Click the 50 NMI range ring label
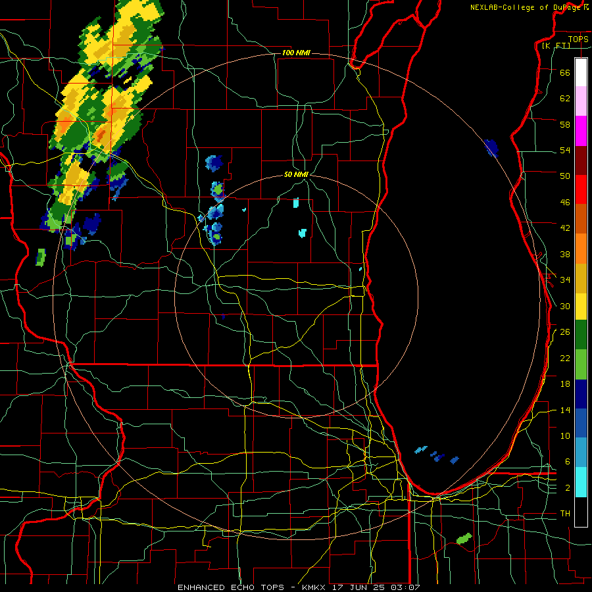 [x=296, y=174]
